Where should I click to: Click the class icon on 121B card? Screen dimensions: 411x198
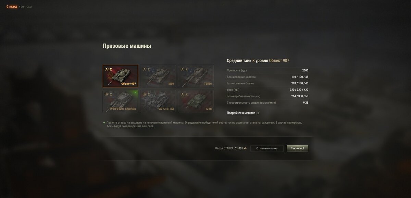(182, 94)
